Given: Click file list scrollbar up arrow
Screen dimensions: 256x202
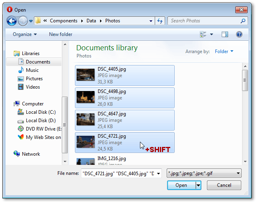Looking at the screenshot, I should point(245,66).
